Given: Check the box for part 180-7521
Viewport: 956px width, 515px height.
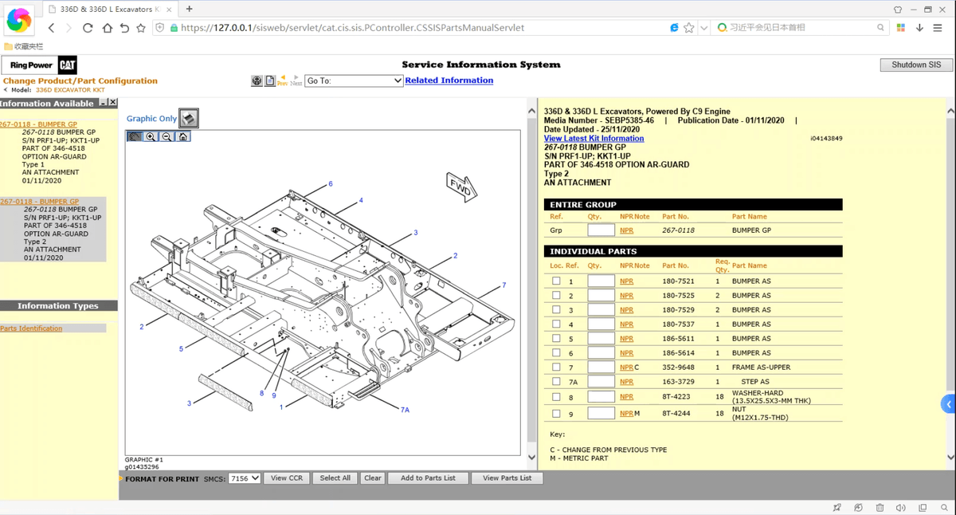Looking at the screenshot, I should [x=556, y=281].
